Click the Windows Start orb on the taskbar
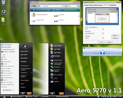123x98 pixels. 4,97
